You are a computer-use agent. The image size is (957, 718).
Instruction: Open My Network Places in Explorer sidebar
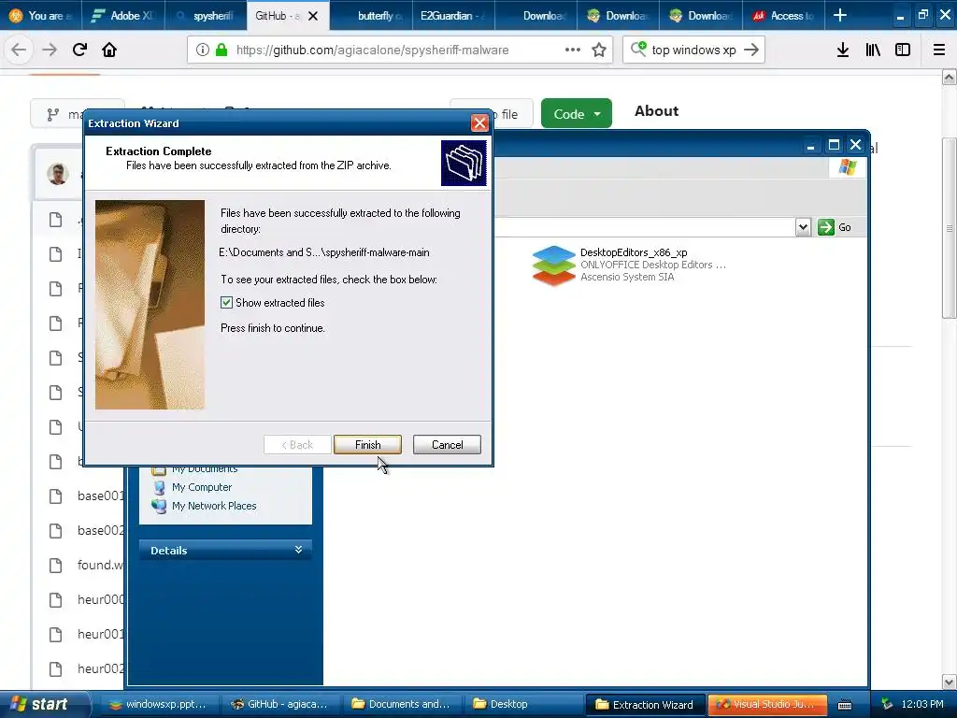(214, 506)
